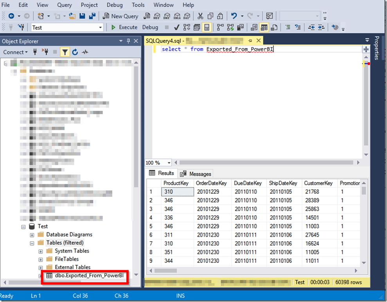Open the Connect dropdown in Object Explorer

coord(15,52)
